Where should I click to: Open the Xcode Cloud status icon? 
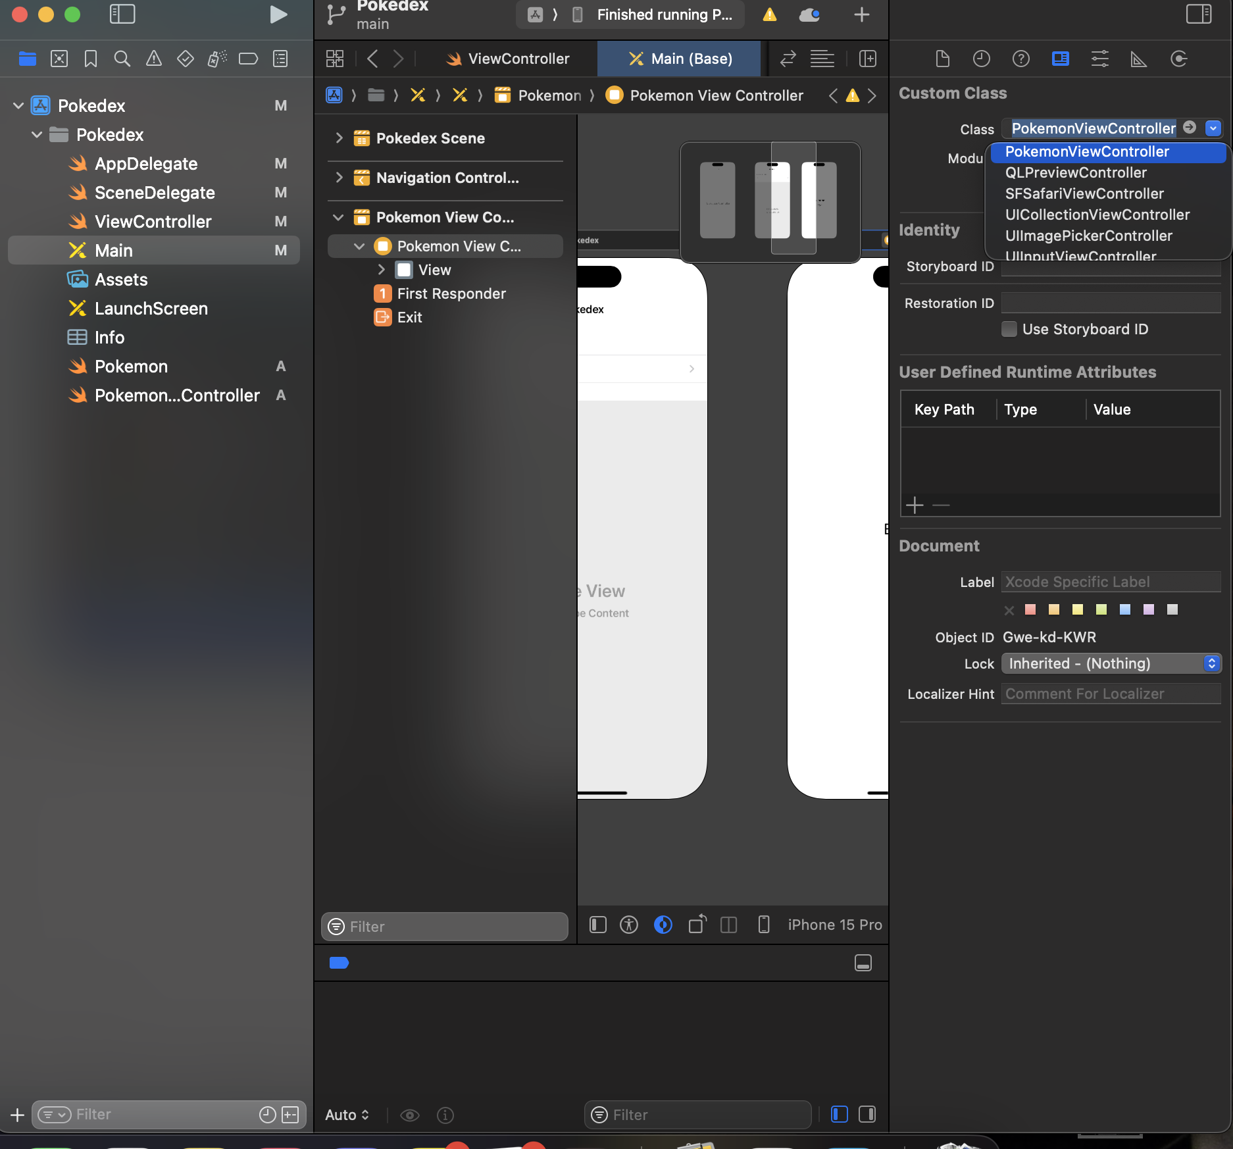click(809, 14)
